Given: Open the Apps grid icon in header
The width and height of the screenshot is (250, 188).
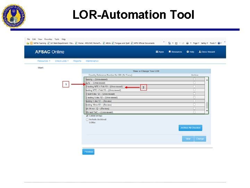Looking at the screenshot, I should (157, 52).
